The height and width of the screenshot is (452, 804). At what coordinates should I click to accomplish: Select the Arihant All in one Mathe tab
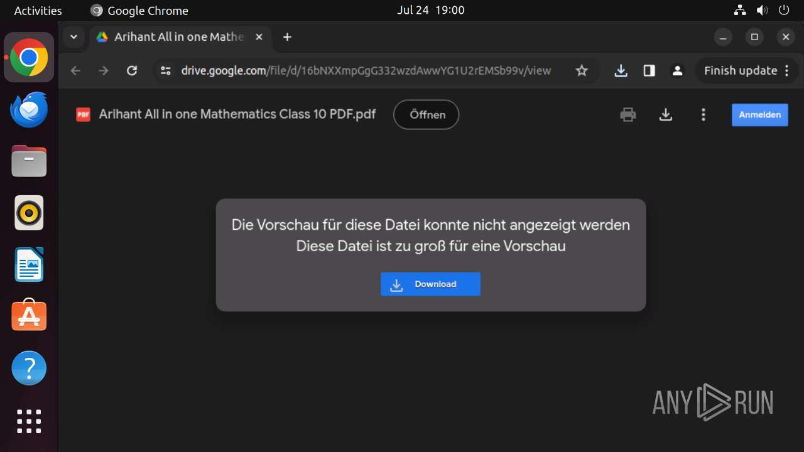[179, 37]
